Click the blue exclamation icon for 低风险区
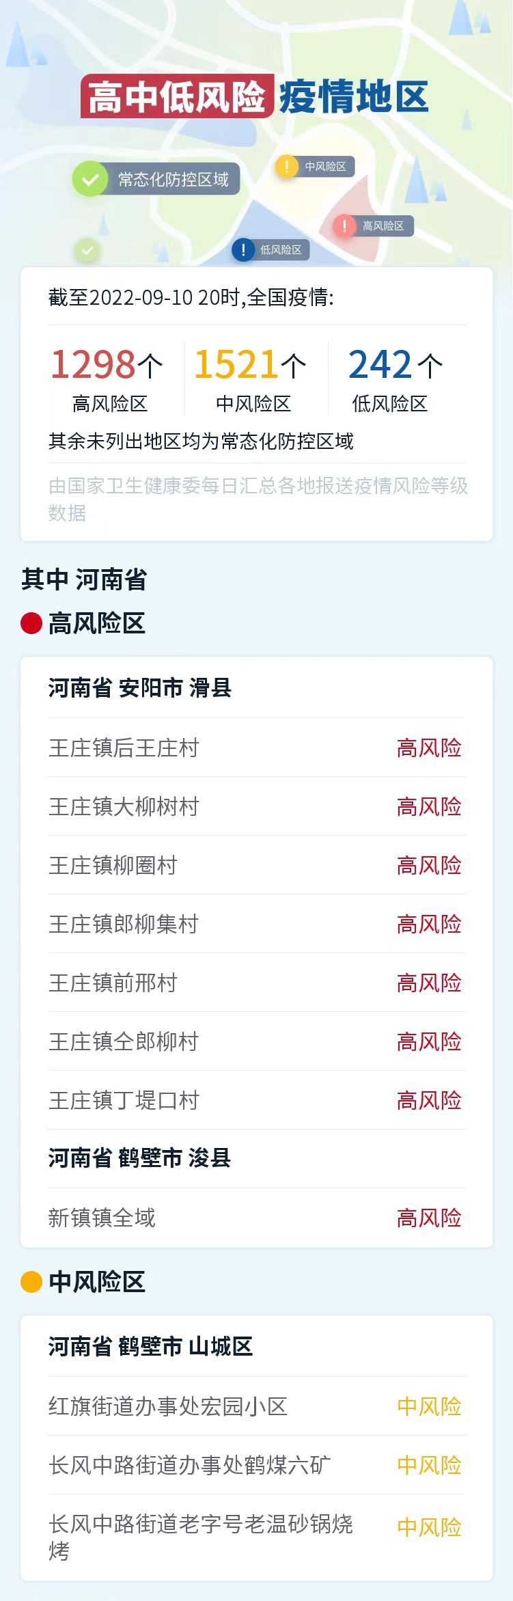 pos(243,250)
